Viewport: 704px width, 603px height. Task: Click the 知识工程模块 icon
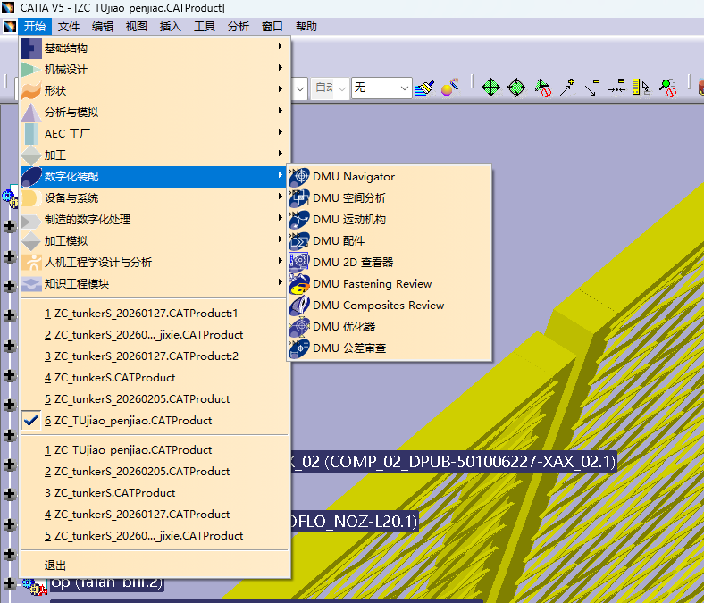pos(31,284)
